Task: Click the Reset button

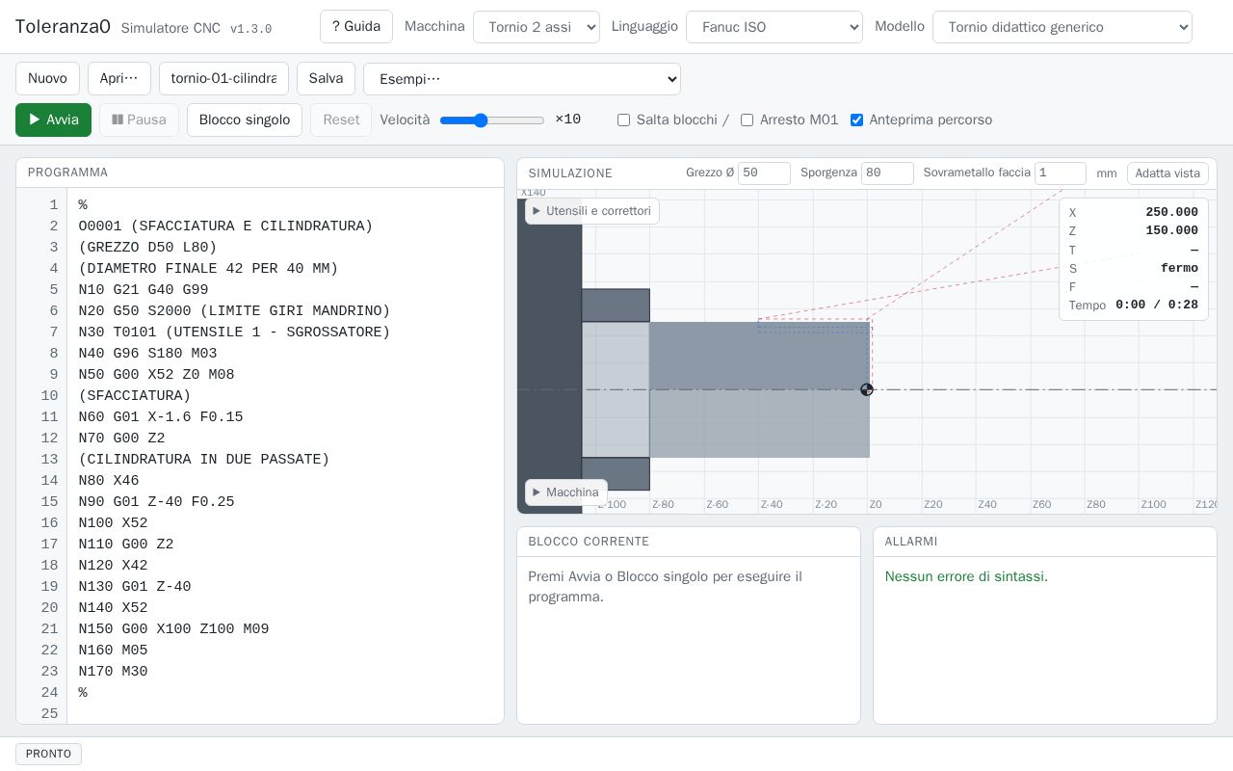Action: coord(341,120)
